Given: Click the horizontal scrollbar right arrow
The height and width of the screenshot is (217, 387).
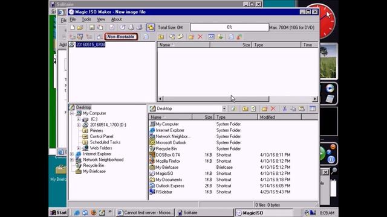Looking at the screenshot, I should (315, 99).
